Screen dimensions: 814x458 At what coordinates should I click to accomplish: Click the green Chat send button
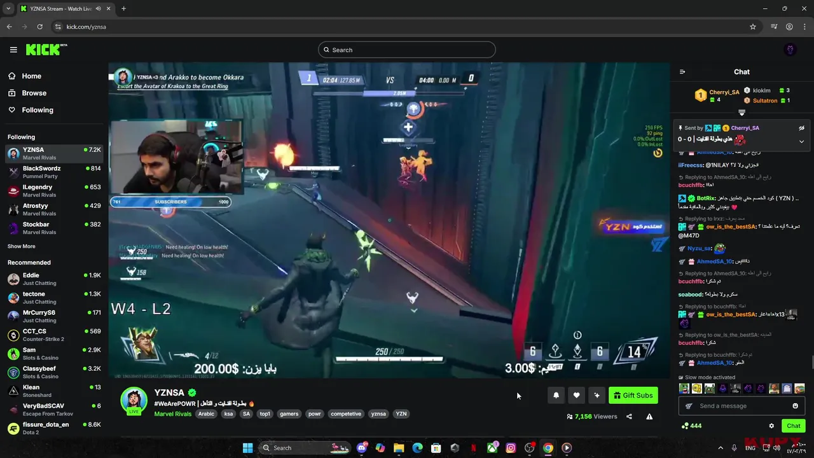(793, 426)
